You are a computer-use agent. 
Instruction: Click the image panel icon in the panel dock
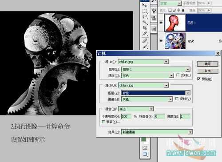coord(154,29)
